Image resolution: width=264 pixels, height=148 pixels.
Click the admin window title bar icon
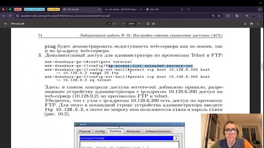(x=77, y=124)
